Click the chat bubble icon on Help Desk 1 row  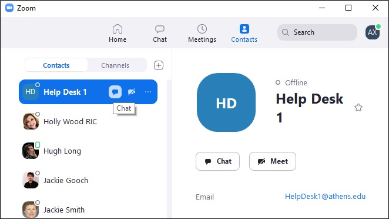point(115,92)
